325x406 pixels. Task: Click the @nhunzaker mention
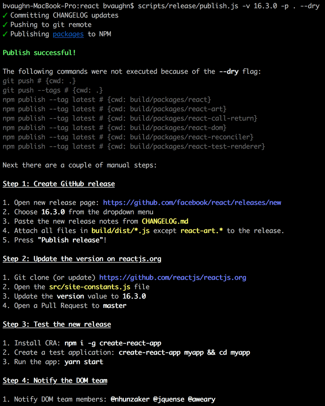(x=130, y=399)
